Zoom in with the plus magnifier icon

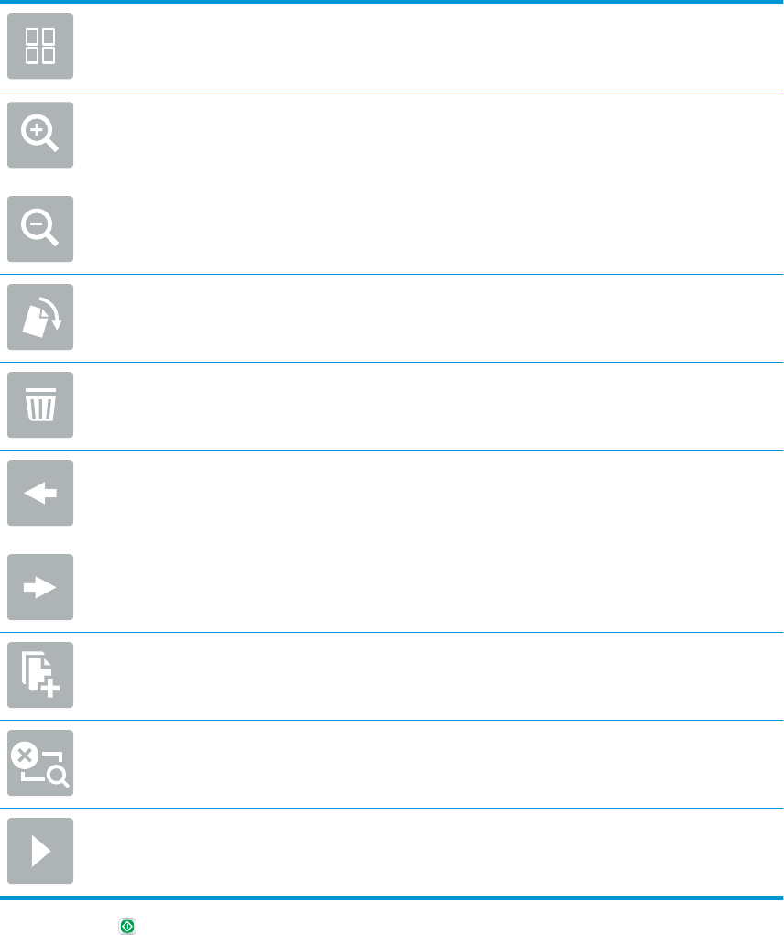point(40,135)
